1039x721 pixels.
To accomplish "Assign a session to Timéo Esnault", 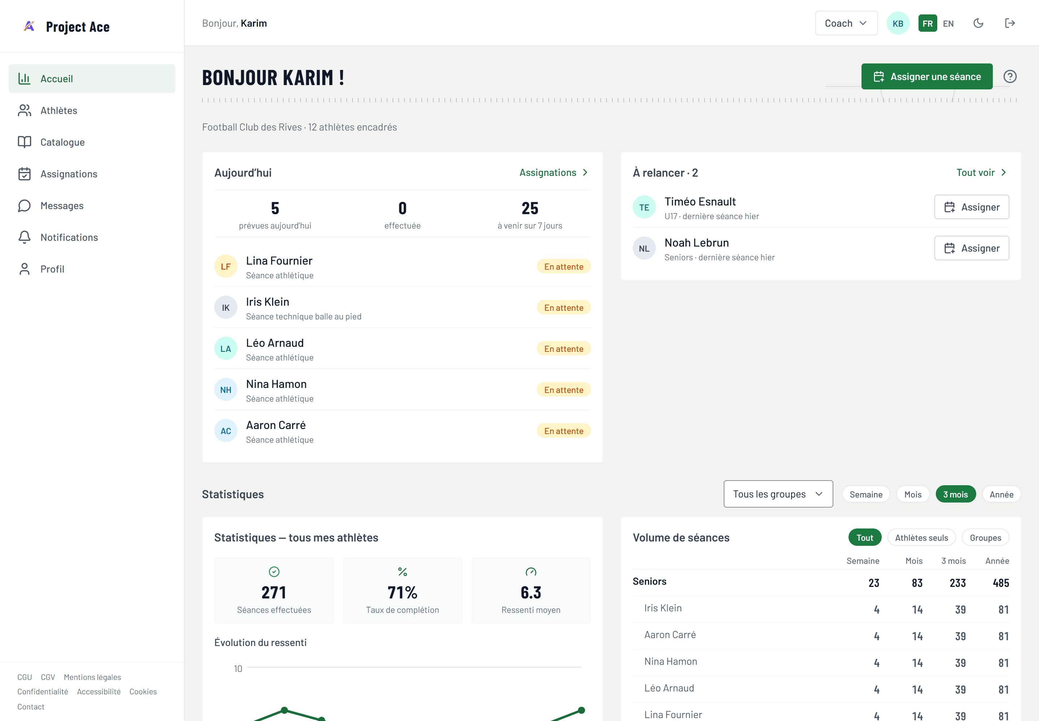I will pyautogui.click(x=972, y=207).
